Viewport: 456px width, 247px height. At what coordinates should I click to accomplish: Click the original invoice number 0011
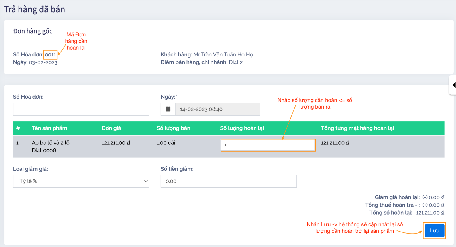50,55
